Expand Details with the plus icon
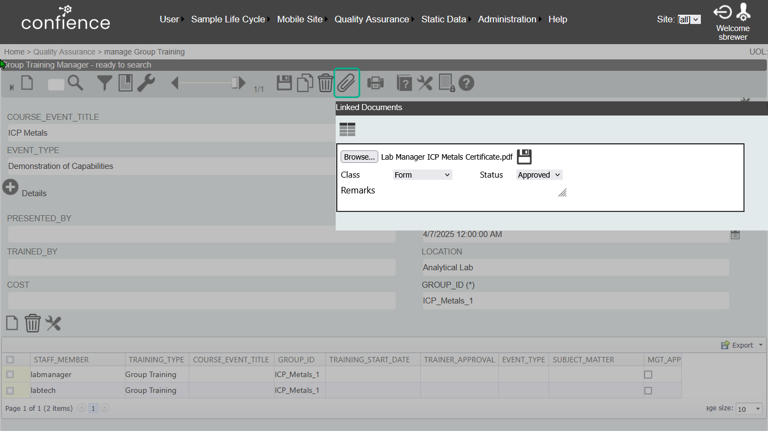 pos(10,187)
